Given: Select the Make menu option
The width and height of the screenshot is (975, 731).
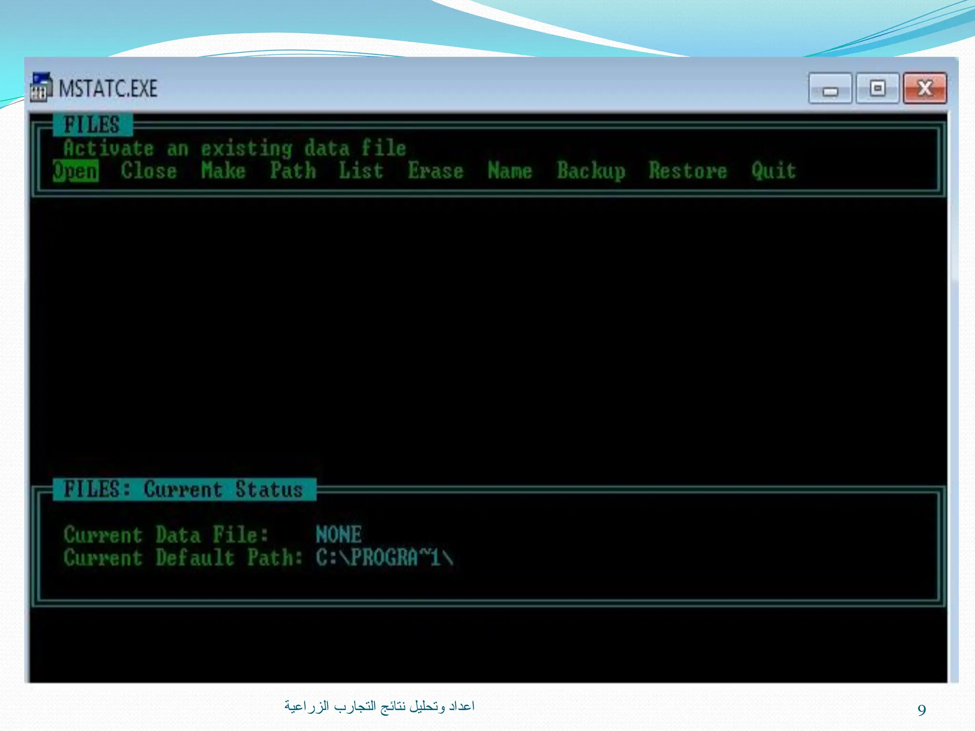Looking at the screenshot, I should point(223,171).
